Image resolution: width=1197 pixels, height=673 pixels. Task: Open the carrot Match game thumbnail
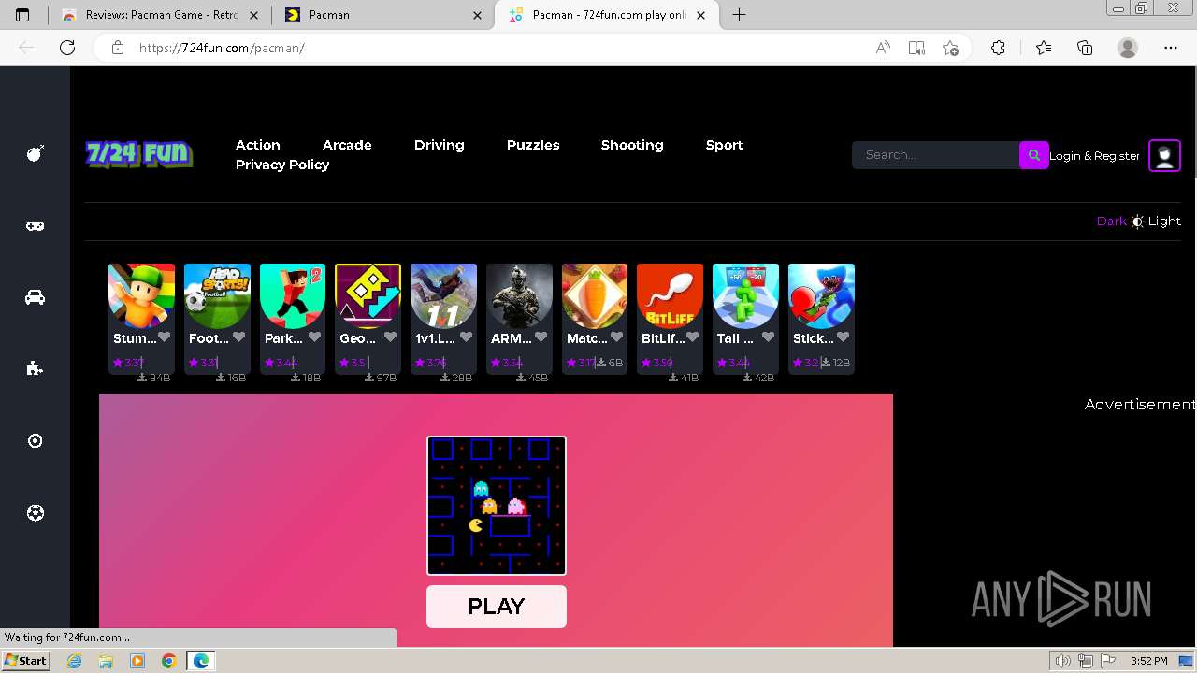595,295
